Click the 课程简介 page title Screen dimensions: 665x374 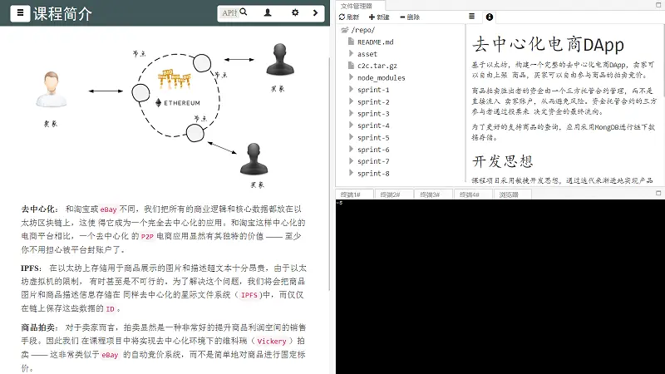(63, 13)
